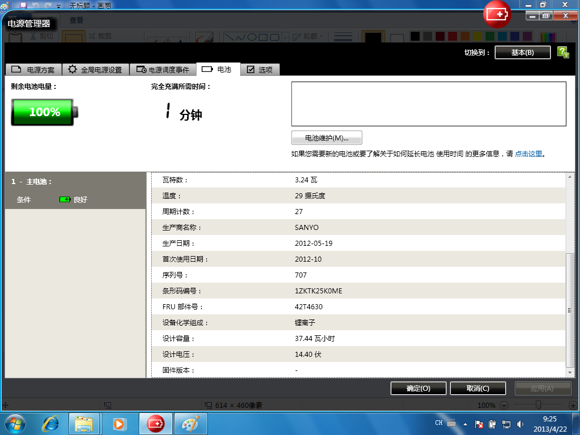
Task: Click the 取消(C) button
Action: point(478,389)
